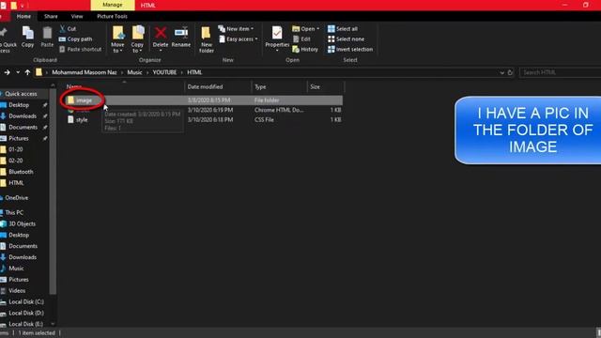Open the Home ribbon tab
This screenshot has height=338, width=601.
(x=23, y=17)
